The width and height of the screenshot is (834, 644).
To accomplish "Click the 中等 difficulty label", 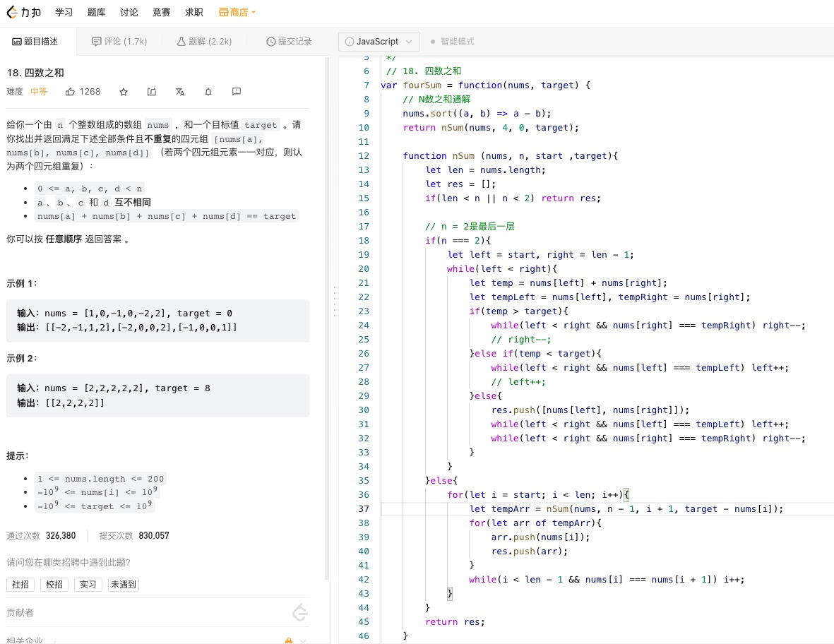I will pos(38,92).
